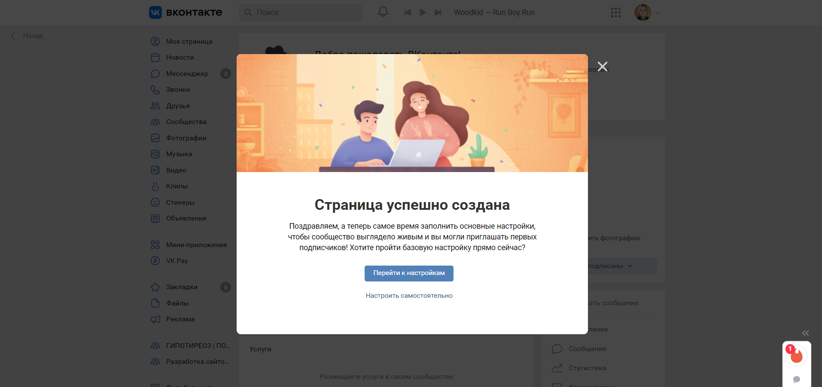
Task: Click the Фотографии picture icon
Action: (155, 138)
